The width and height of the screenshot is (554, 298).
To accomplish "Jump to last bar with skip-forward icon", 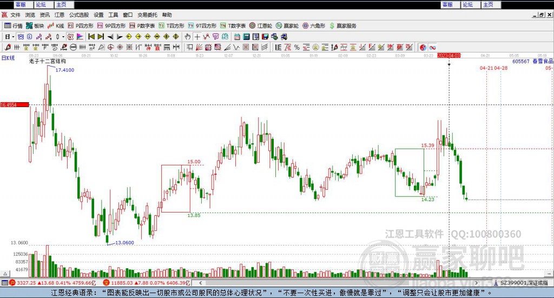I will click(101, 37).
